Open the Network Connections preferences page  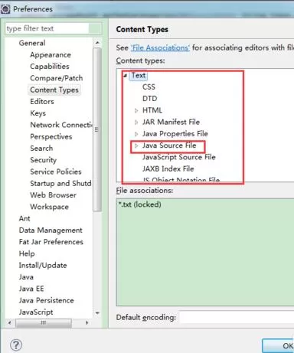click(x=61, y=125)
